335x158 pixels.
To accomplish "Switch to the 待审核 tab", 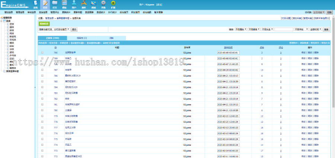I will pyautogui.click(x=82, y=38).
